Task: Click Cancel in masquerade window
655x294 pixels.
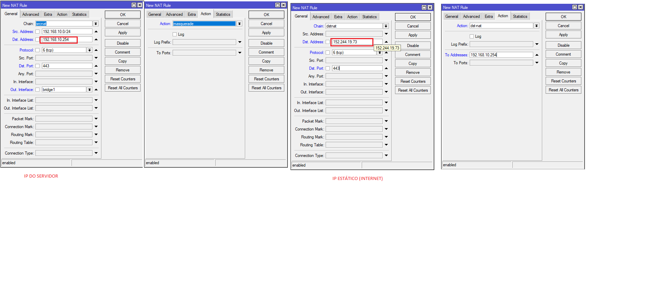Action: [266, 24]
